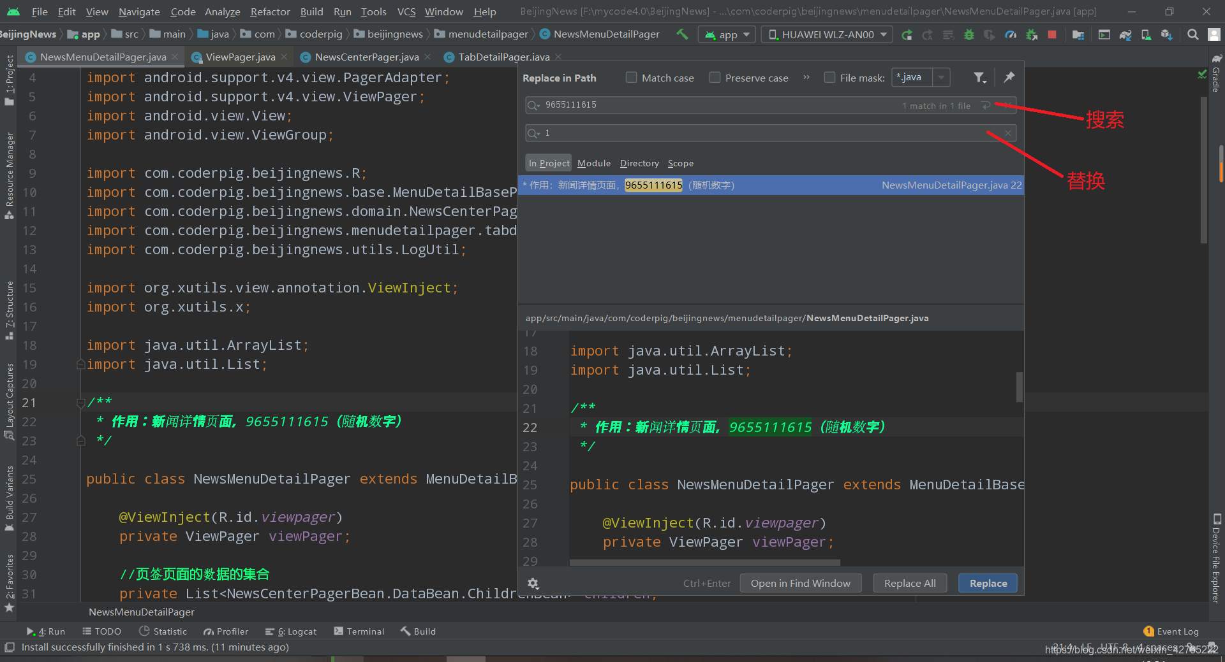Open the HUAWEI WLZ-AN00 device dropdown
The image size is (1225, 662).
828,34
